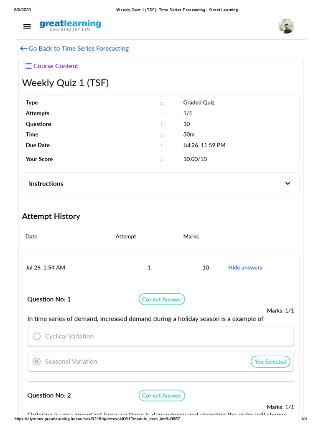The image size is (321, 429).
Task: Select the Cyclical Variation radio button
Action: (37, 336)
